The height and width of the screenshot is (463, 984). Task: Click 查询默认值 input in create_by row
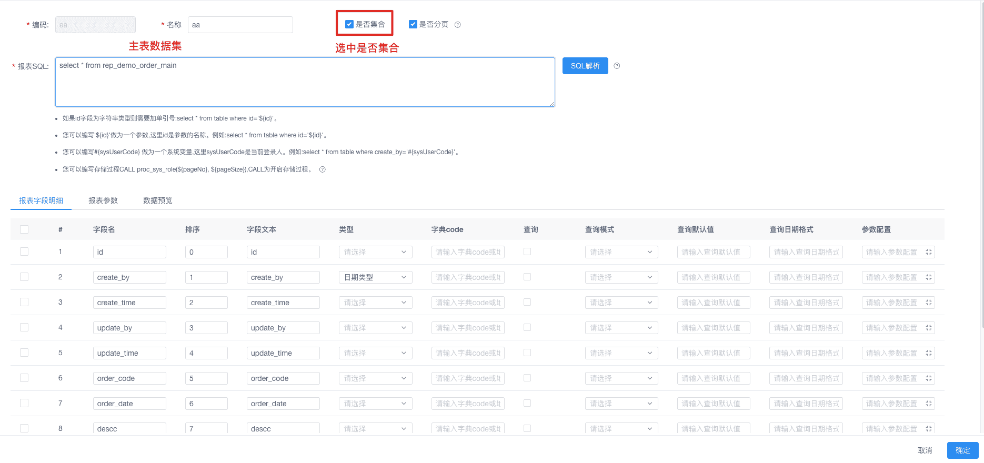pyautogui.click(x=714, y=277)
